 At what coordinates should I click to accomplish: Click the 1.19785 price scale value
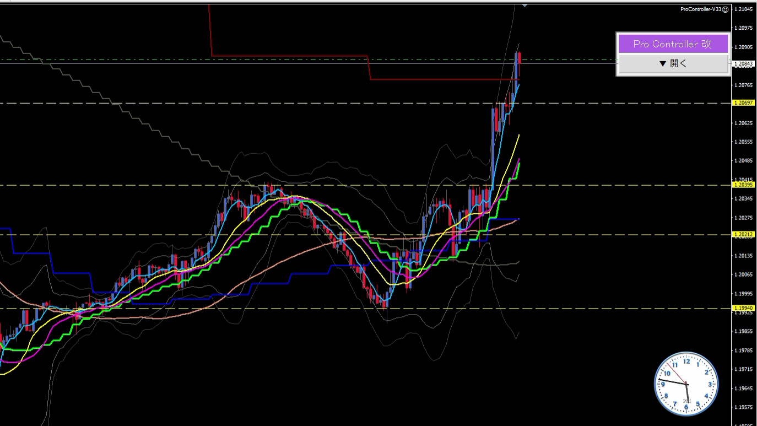pos(744,350)
